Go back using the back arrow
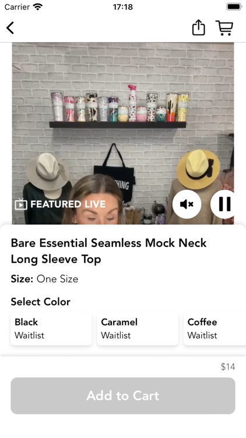The width and height of the screenshot is (246, 438). click(x=10, y=28)
